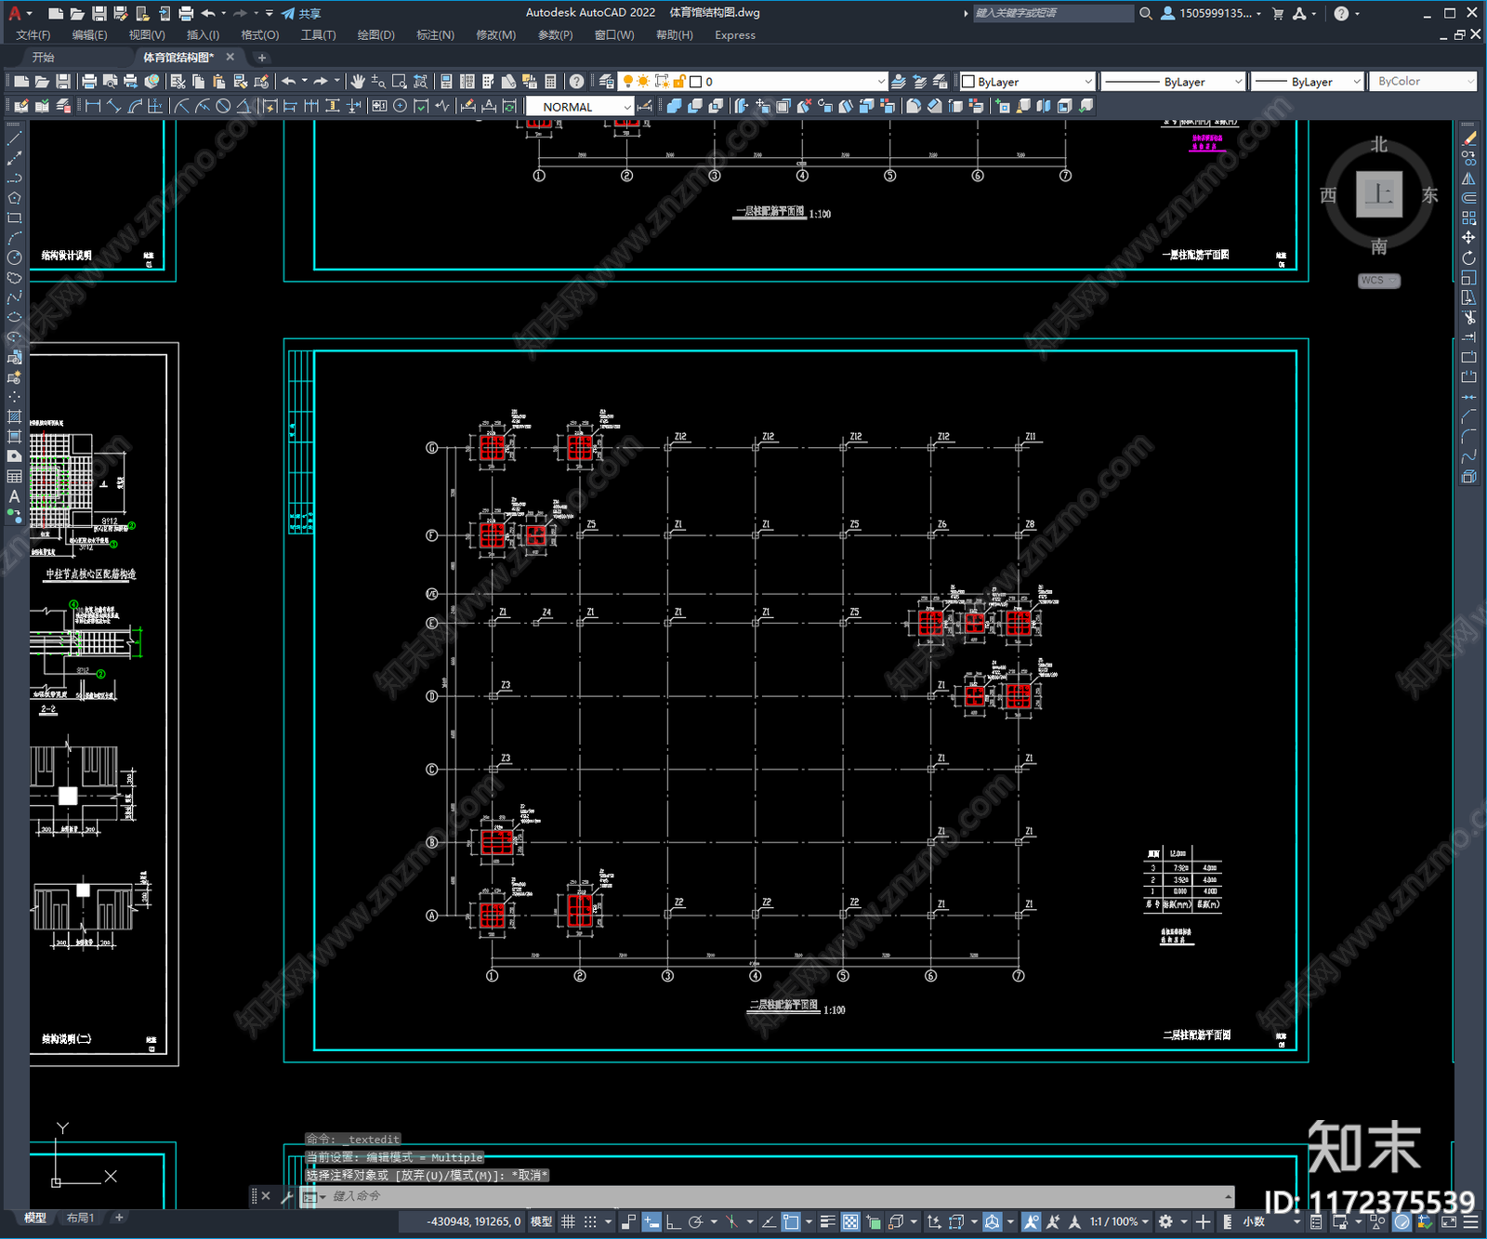Select the Circle draw tool
The image size is (1487, 1239).
14,257
